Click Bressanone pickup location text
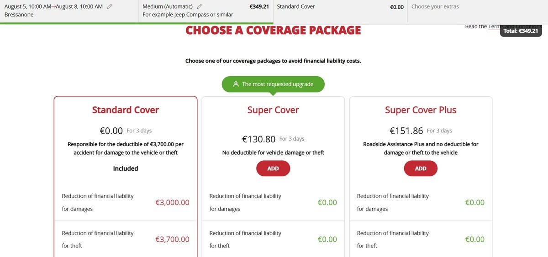Viewport: 548px width, 257px height. coord(19,15)
